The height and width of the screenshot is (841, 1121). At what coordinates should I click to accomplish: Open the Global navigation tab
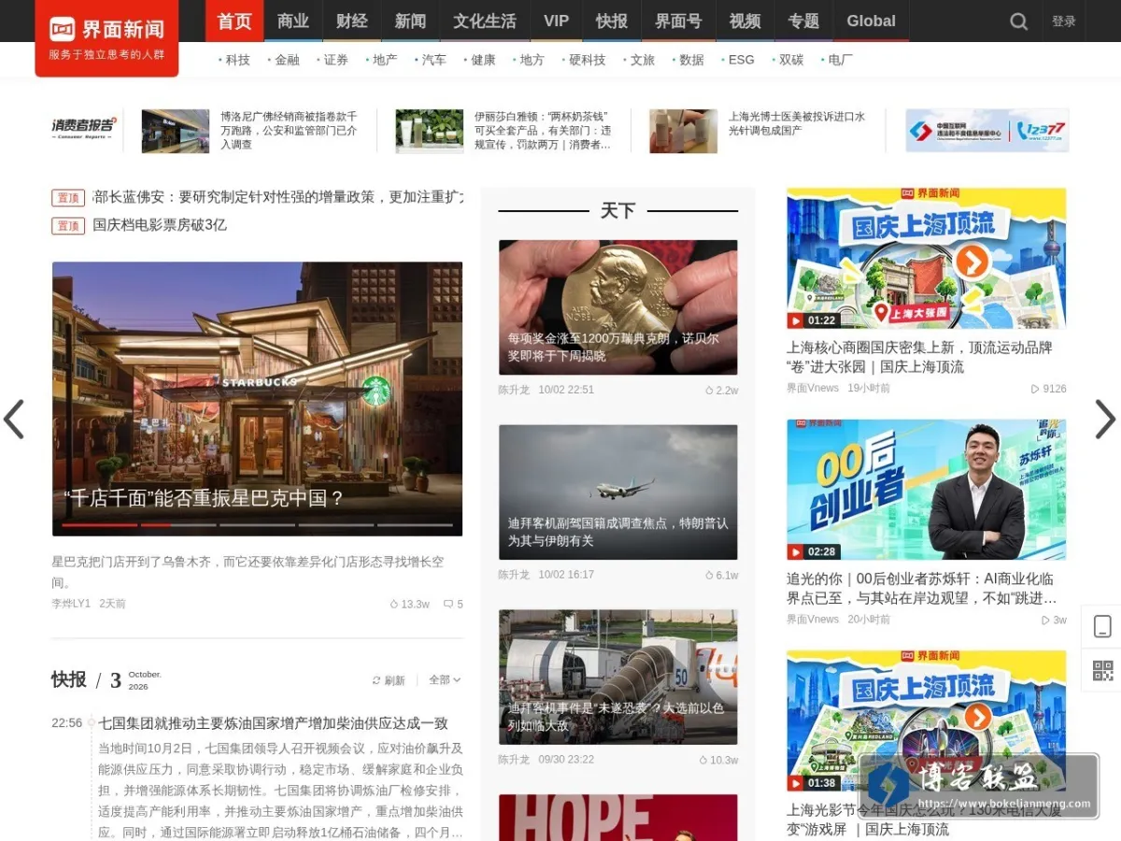click(872, 21)
